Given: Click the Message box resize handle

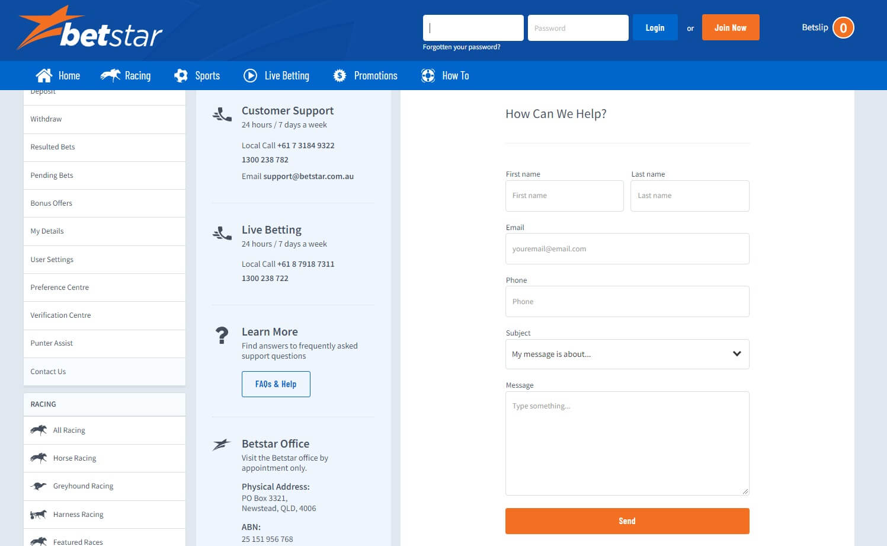Looking at the screenshot, I should [x=745, y=491].
